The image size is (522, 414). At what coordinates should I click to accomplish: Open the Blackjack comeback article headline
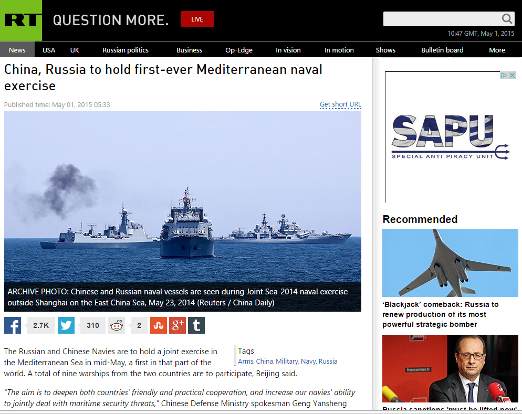[x=440, y=314]
